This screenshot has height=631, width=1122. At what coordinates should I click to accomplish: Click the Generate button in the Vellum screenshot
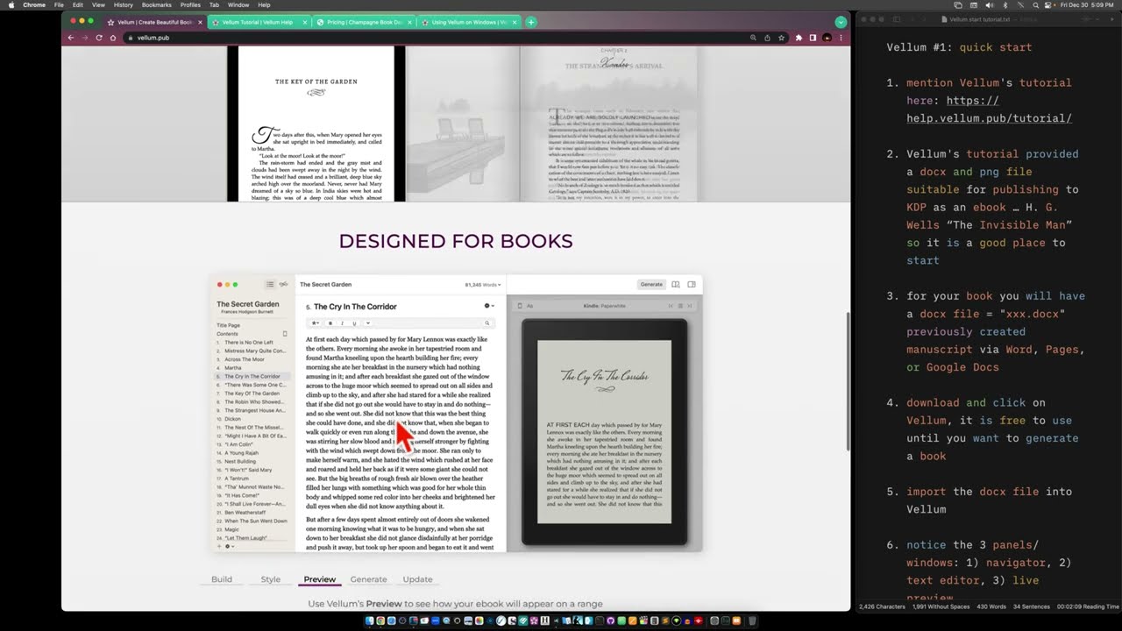pos(651,284)
